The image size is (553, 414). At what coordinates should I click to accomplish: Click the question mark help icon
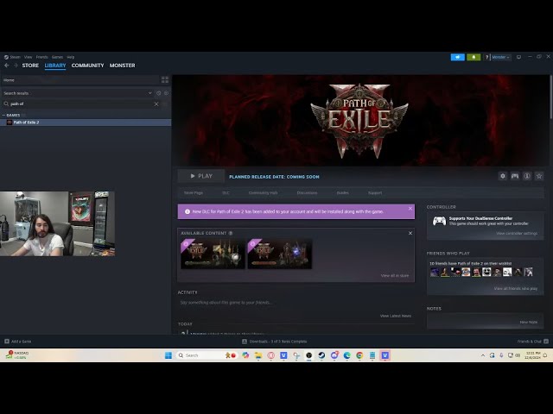click(x=486, y=57)
